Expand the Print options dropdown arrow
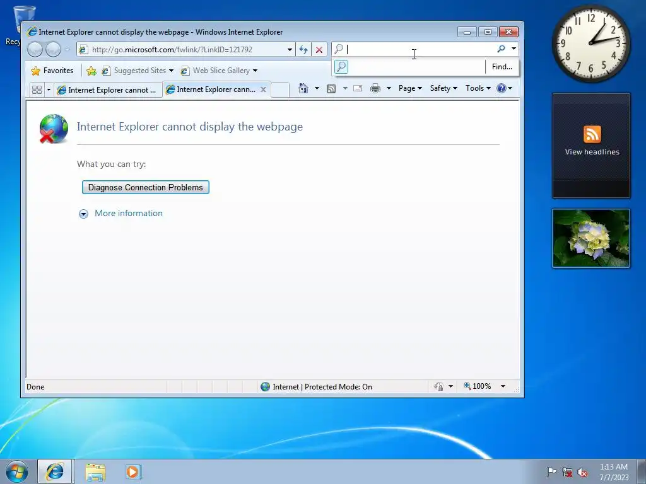646x484 pixels. point(389,88)
